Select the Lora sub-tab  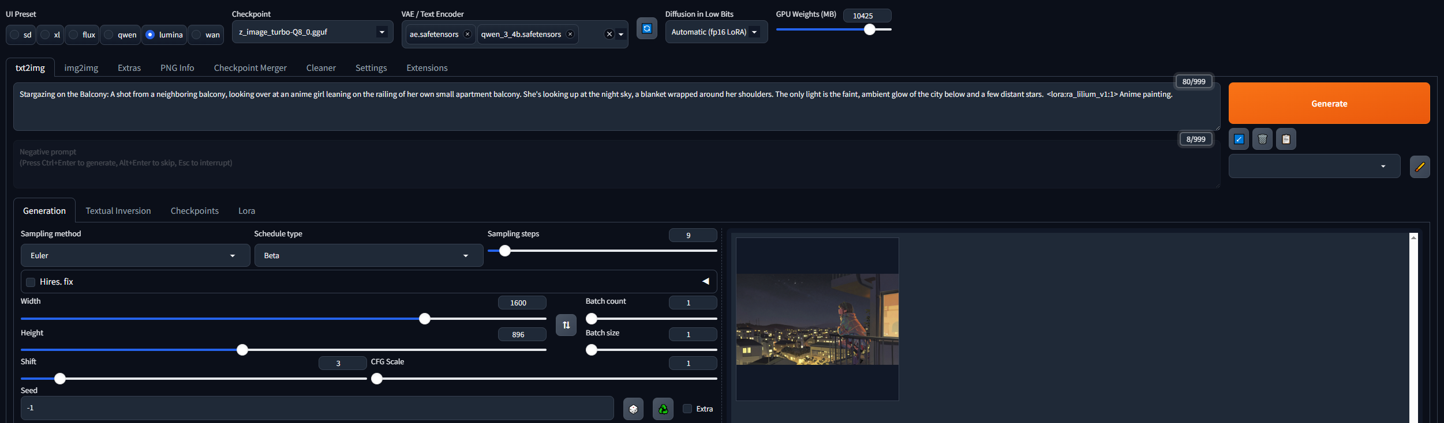(x=246, y=210)
